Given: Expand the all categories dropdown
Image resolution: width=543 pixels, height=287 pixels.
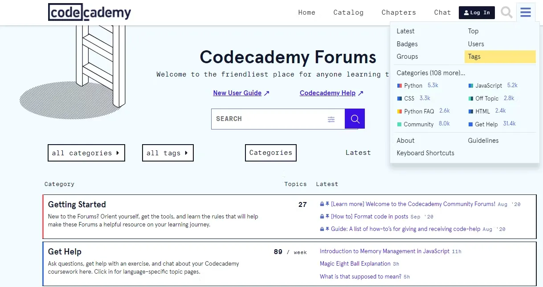Looking at the screenshot, I should click(x=86, y=153).
